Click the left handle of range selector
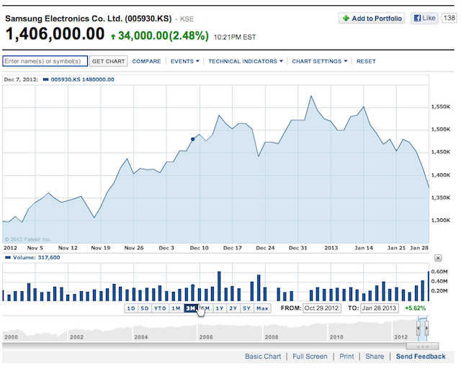Screen dimensions: 461x369 coord(419,328)
